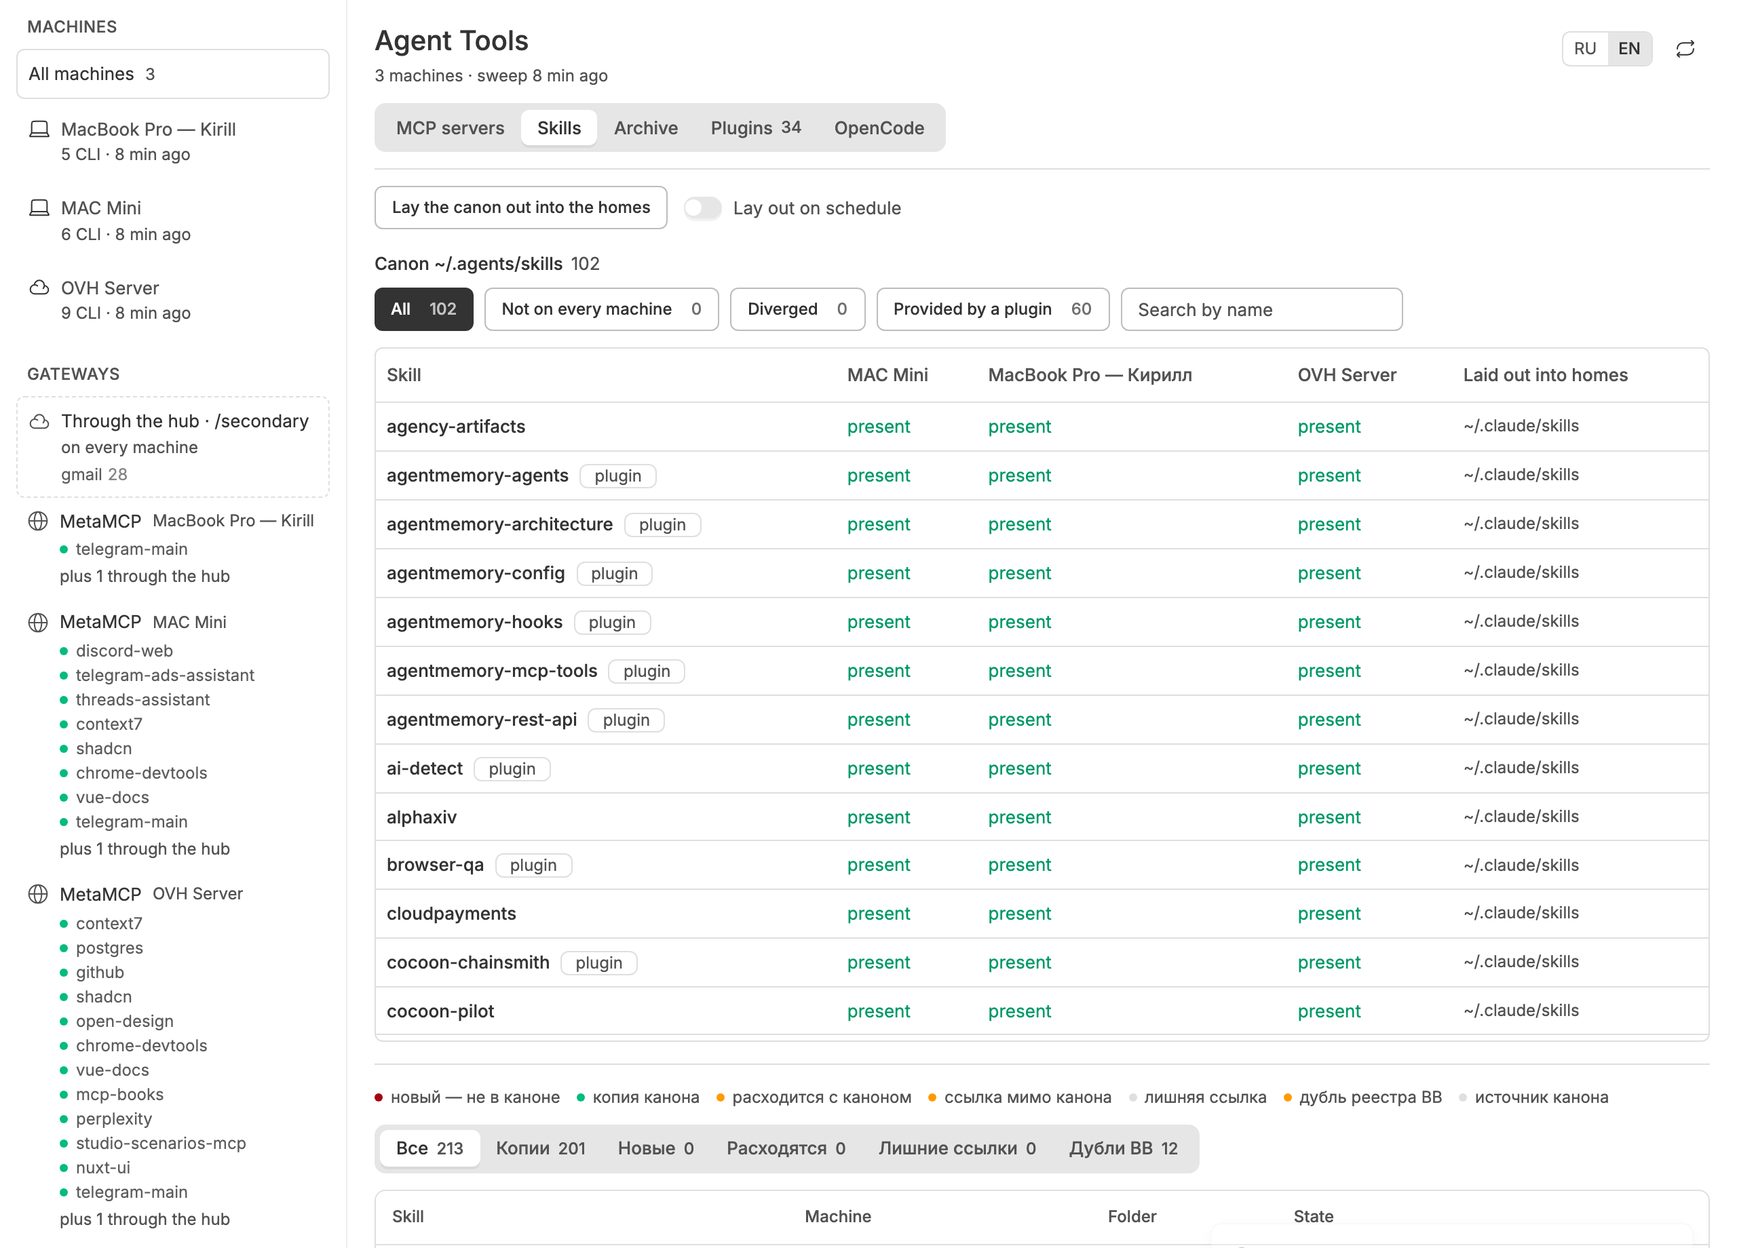The image size is (1737, 1248).
Task: Click laptop icon beside MAC Mini machine
Action: 39,208
